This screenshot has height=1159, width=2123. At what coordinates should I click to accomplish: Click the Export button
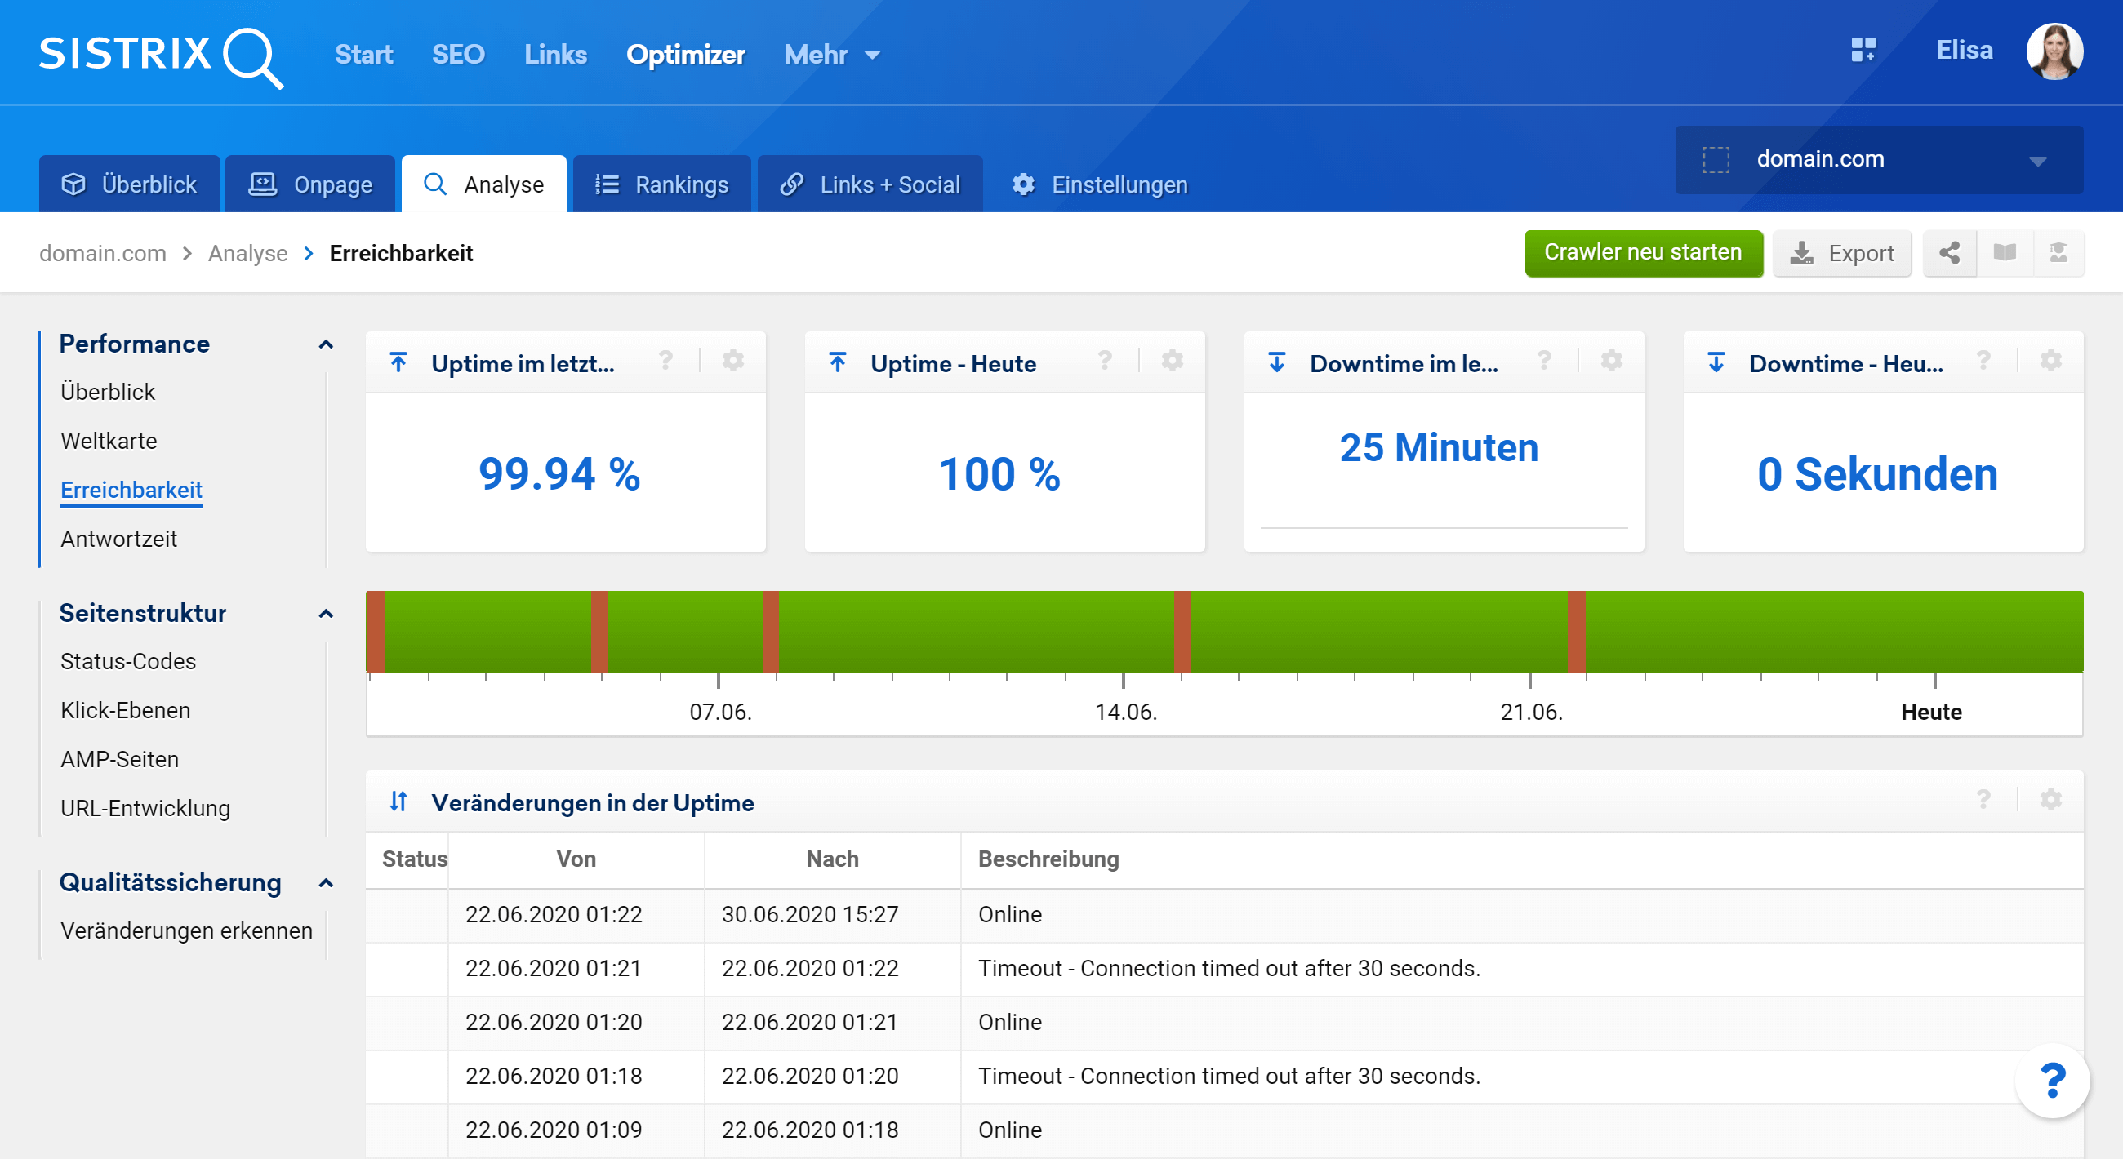(1842, 254)
